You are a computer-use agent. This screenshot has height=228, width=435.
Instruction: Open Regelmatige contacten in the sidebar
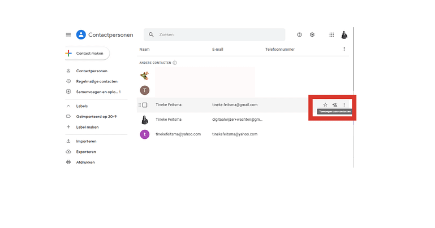click(x=97, y=81)
